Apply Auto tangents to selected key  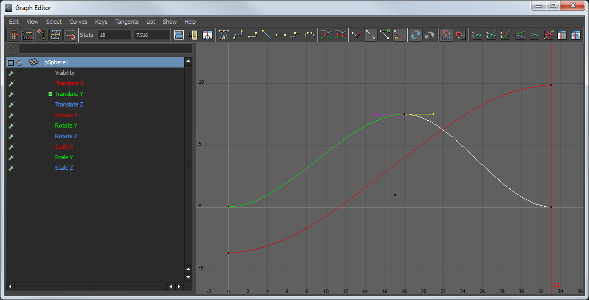point(223,35)
